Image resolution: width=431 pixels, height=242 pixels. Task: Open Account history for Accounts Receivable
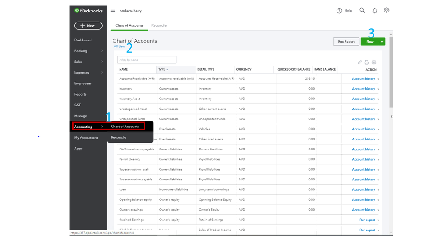(364, 79)
